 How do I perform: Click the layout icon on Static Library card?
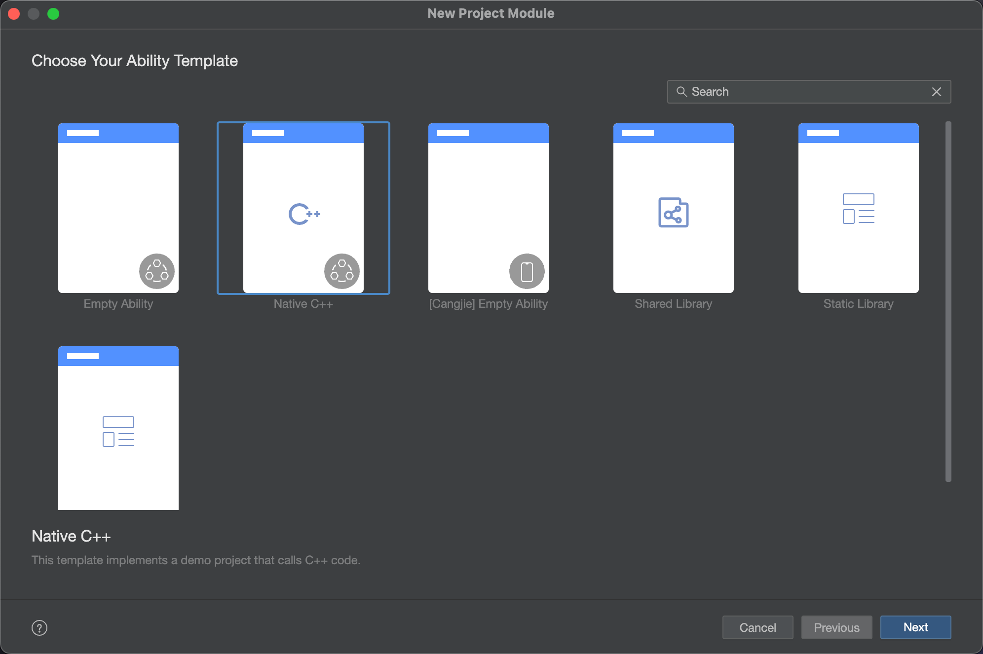pyautogui.click(x=858, y=209)
